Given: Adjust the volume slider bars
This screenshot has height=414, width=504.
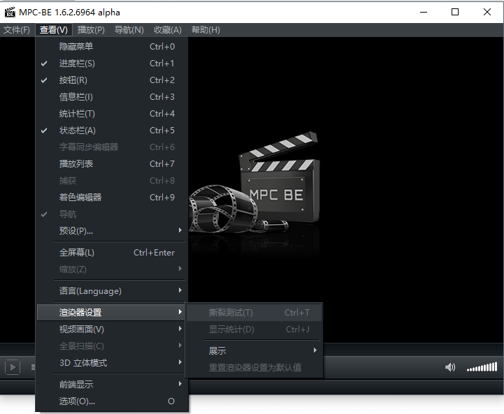Looking at the screenshot, I should [482, 367].
